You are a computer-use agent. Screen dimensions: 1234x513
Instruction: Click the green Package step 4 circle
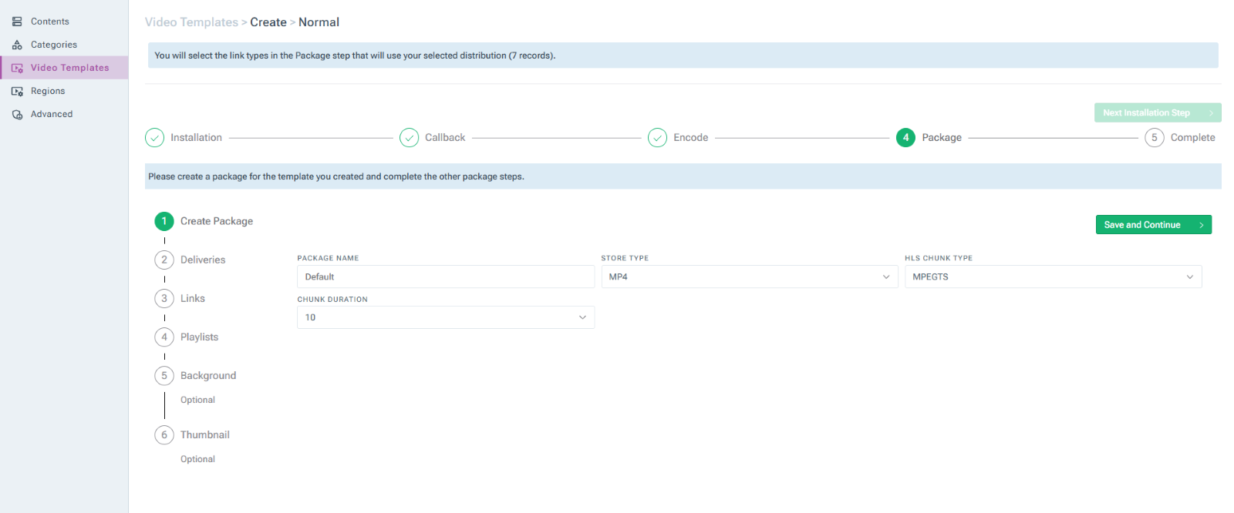(x=905, y=138)
